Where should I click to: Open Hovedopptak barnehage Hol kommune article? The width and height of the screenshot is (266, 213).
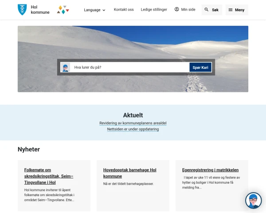130,173
